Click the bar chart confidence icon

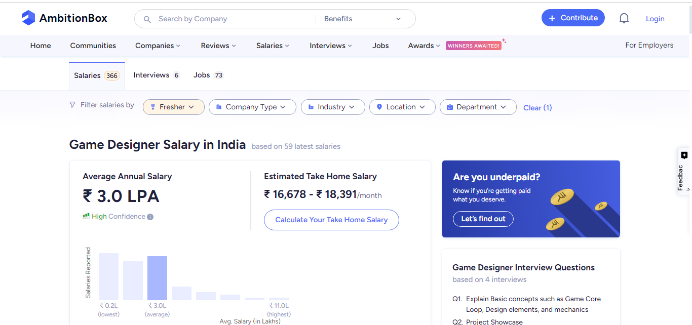(x=86, y=217)
